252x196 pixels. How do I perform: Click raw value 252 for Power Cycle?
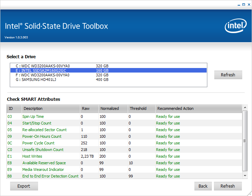pyautogui.click(x=84, y=143)
